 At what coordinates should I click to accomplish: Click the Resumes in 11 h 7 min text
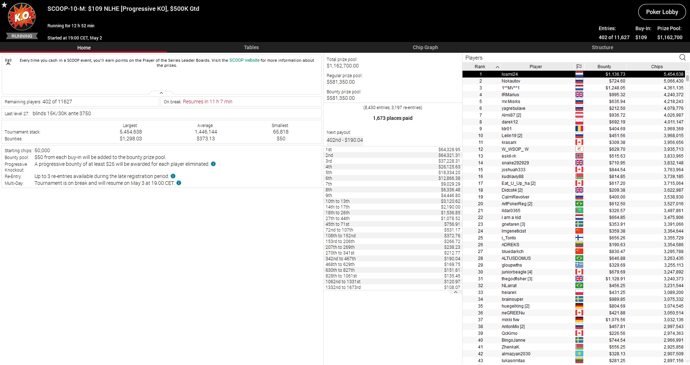208,102
